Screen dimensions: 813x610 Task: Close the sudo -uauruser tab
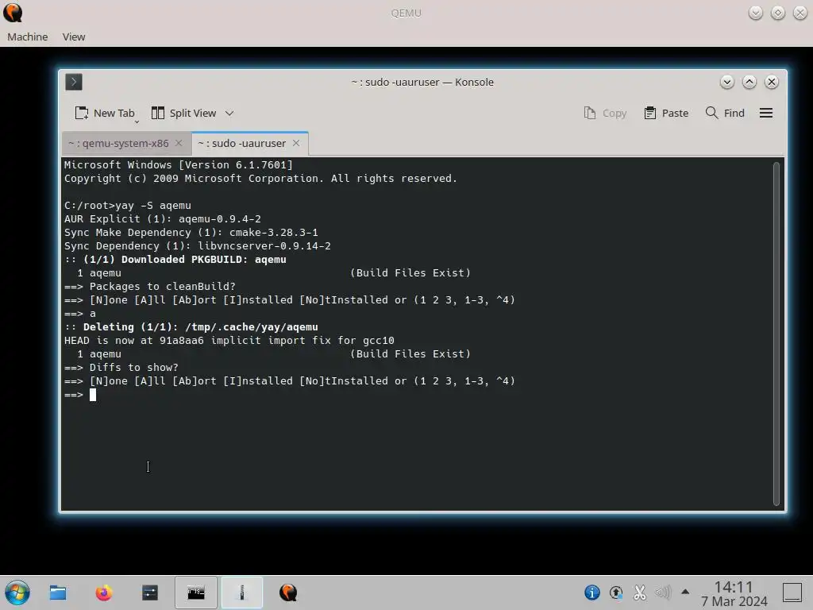296,143
